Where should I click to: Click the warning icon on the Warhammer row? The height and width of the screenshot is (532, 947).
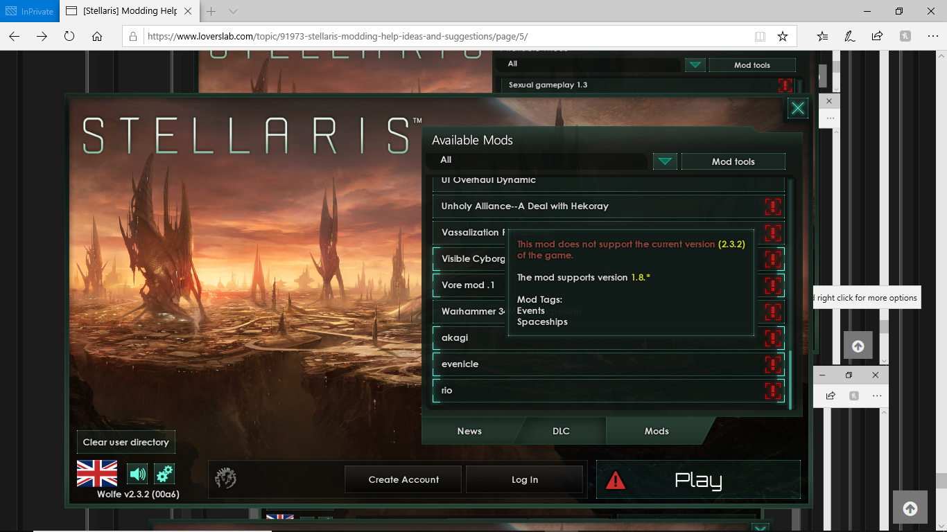point(772,312)
